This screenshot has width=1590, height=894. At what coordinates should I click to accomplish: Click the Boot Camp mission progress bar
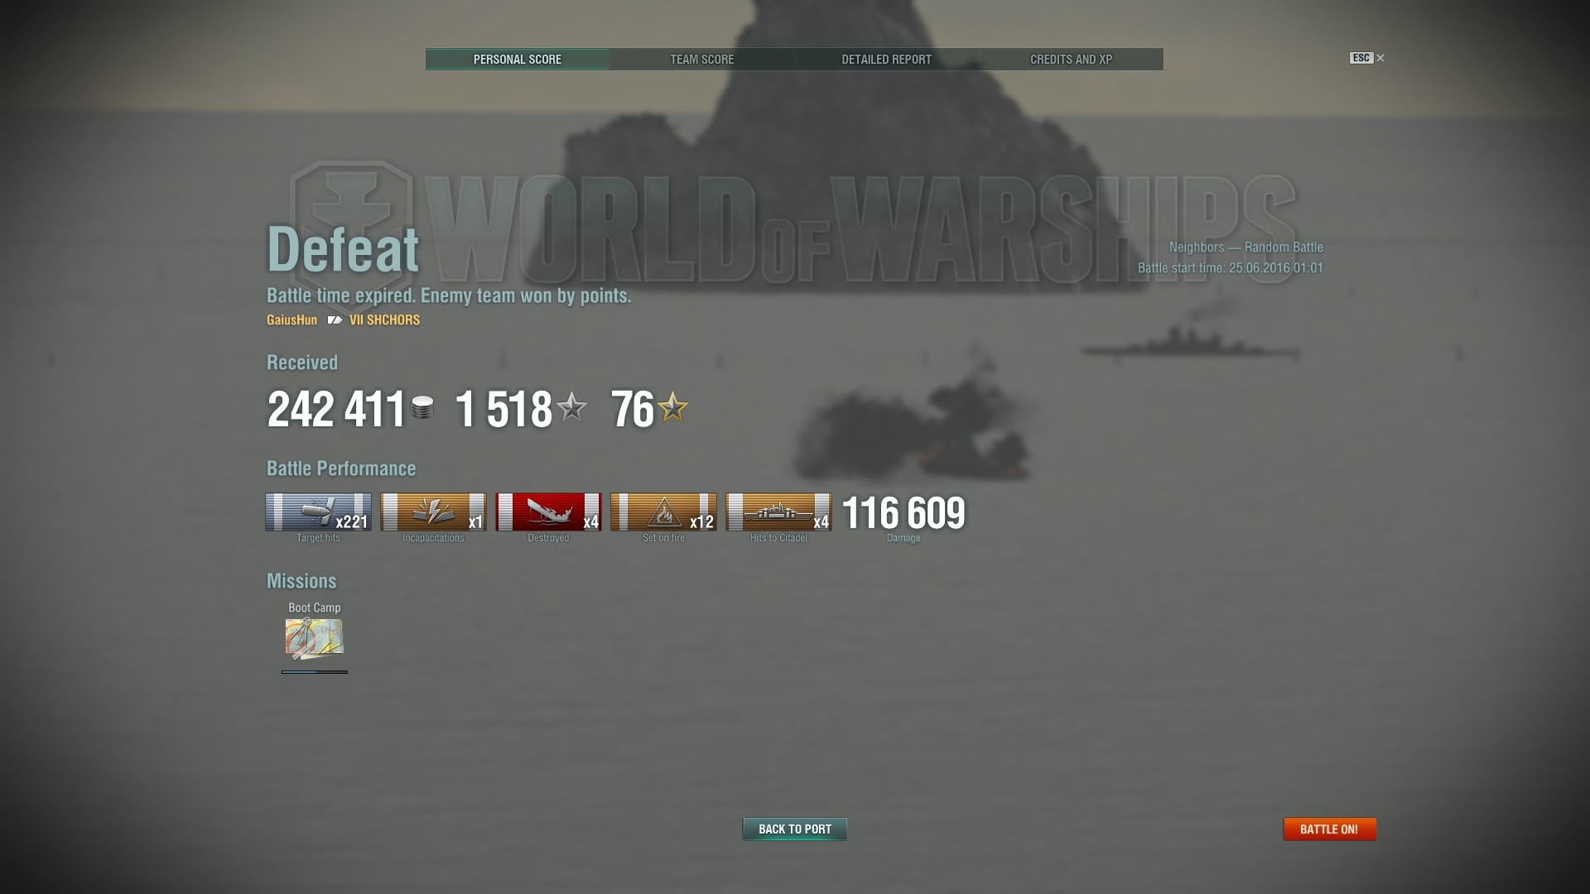(x=315, y=672)
